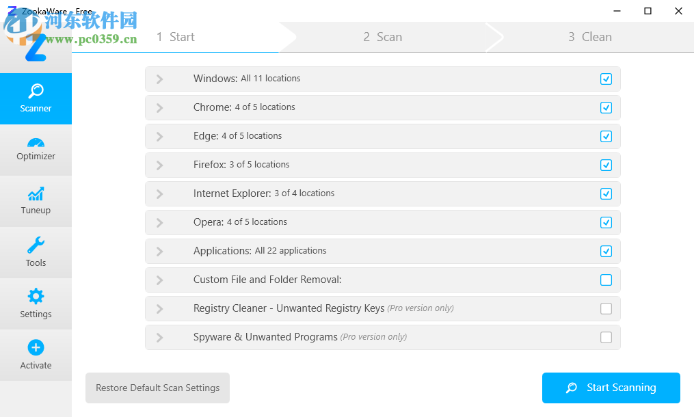Switch to the 2 Scan step tab
This screenshot has height=417, width=694.
point(382,37)
